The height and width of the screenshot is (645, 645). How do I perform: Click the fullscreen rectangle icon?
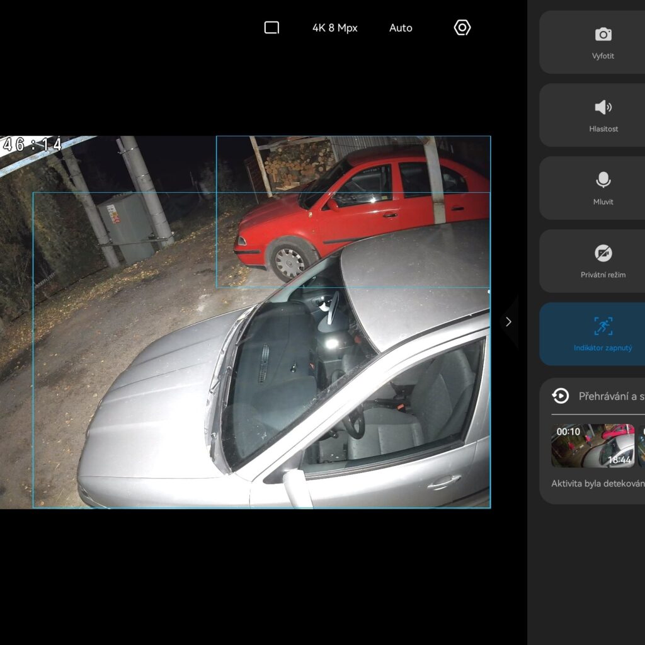[x=271, y=28]
